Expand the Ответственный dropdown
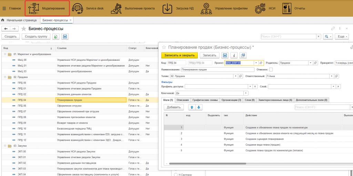This screenshot has height=176, width=353. tap(332, 76)
